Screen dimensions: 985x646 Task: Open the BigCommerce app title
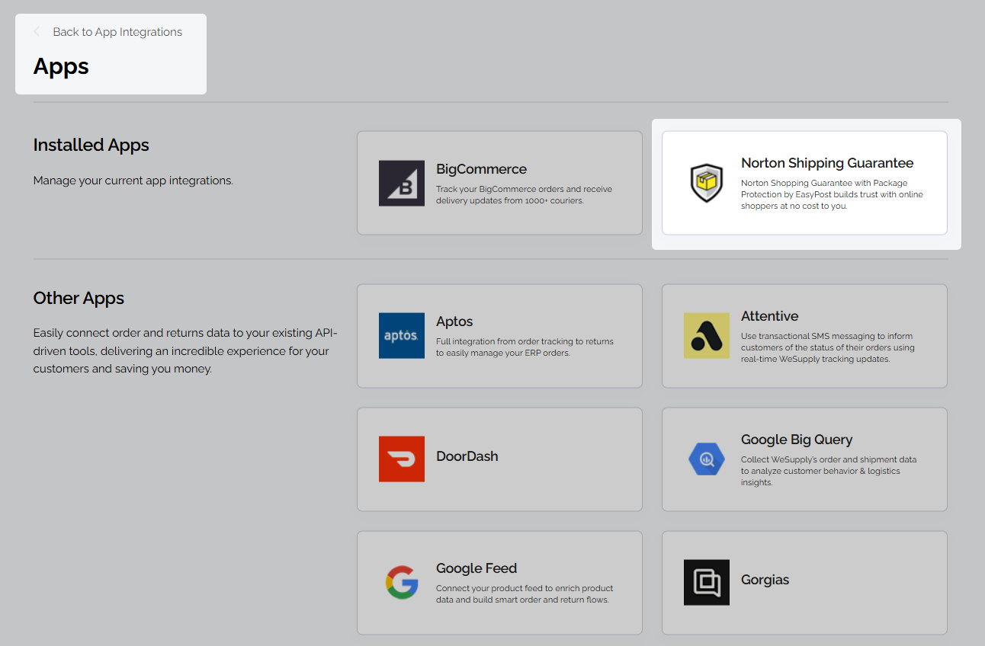pos(481,169)
